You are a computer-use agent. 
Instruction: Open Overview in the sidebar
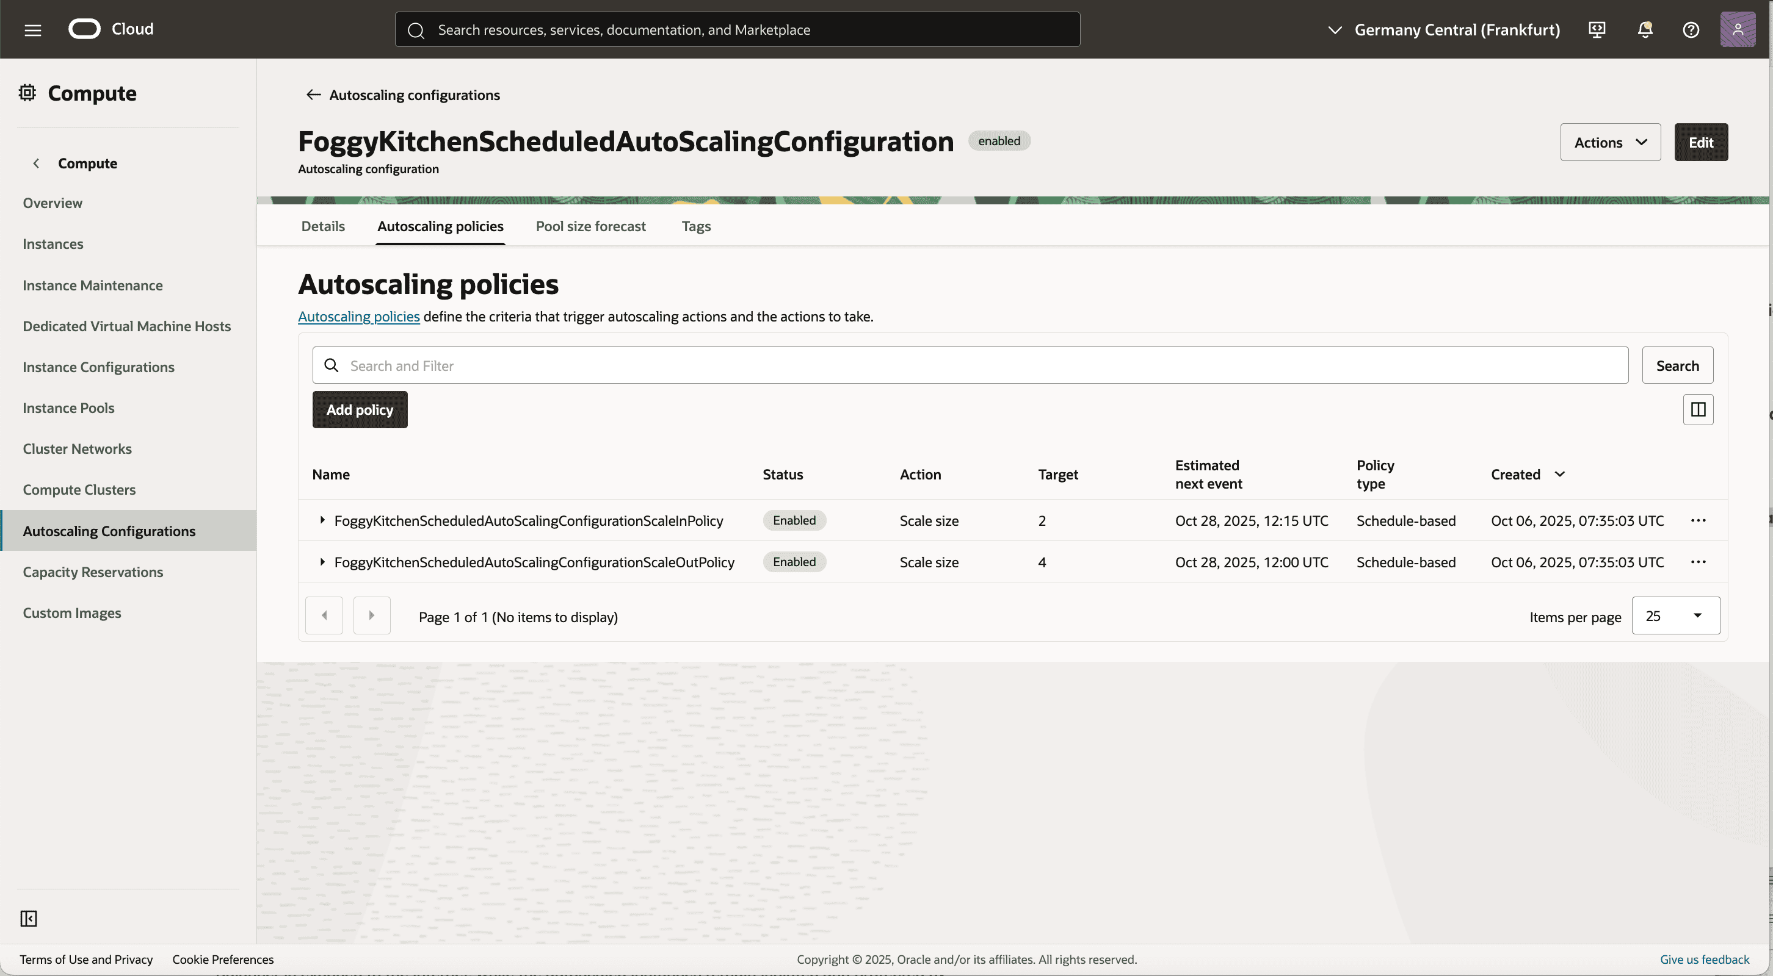[x=53, y=203]
